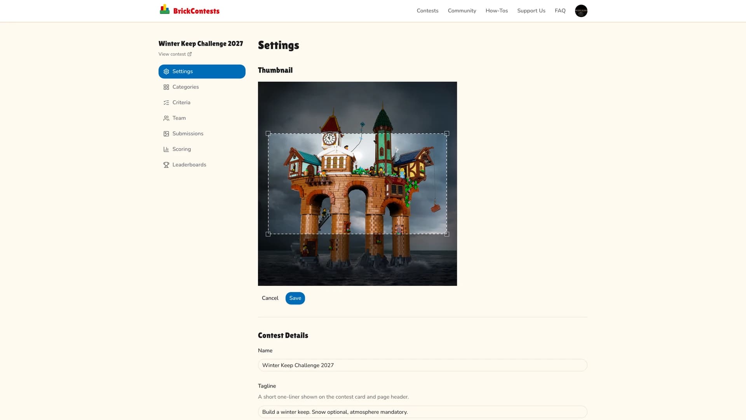Open the Community nav item
This screenshot has width=746, height=420.
(462, 11)
